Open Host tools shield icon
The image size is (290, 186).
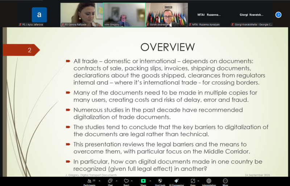tap(160, 181)
